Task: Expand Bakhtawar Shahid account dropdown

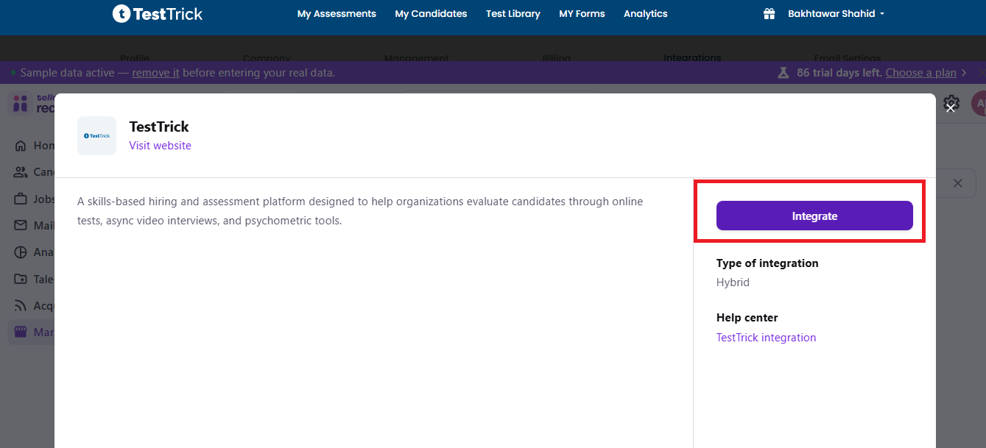Action: pos(836,14)
